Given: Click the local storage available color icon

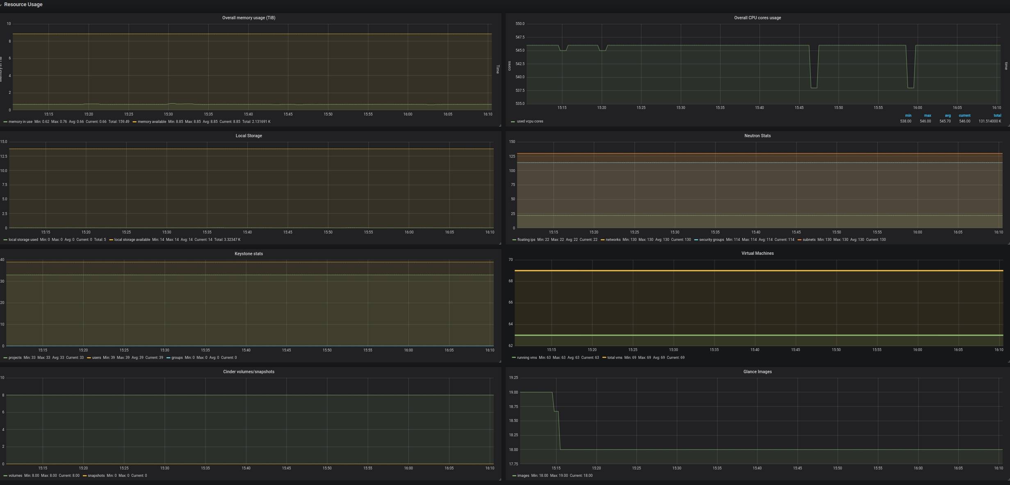Looking at the screenshot, I should pyautogui.click(x=111, y=240).
